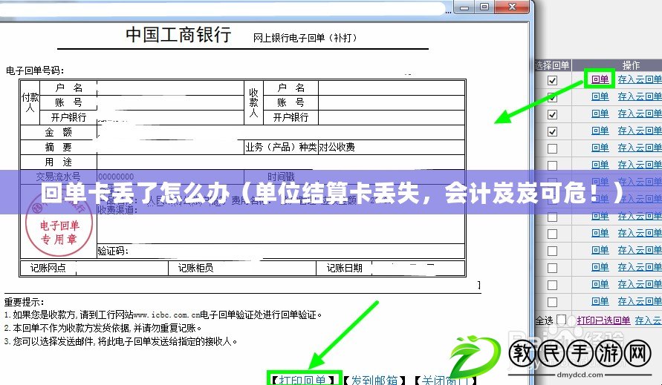This screenshot has width=662, height=385.
Task: Click the 重要提示 heading
Action: 24,302
